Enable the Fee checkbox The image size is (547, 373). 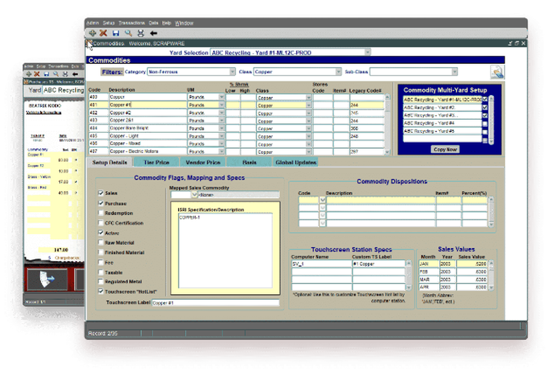(x=101, y=262)
